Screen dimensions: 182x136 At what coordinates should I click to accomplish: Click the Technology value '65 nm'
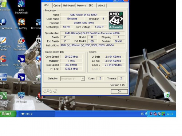tap(67, 27)
